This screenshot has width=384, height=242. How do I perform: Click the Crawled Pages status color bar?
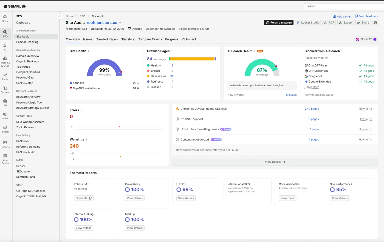point(192,59)
